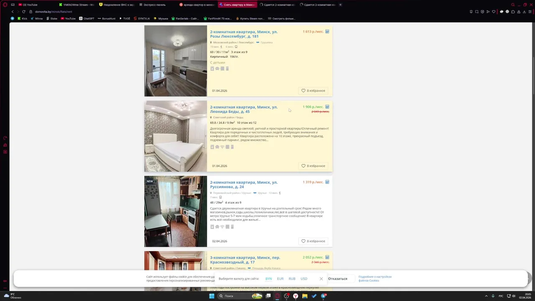Open the Opera GX menu logo
The height and width of the screenshot is (301, 535).
tap(5, 5)
